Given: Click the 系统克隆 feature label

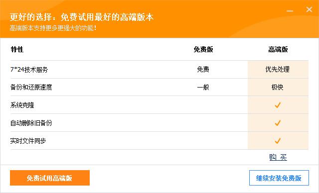Looking at the screenshot, I should point(22,105).
